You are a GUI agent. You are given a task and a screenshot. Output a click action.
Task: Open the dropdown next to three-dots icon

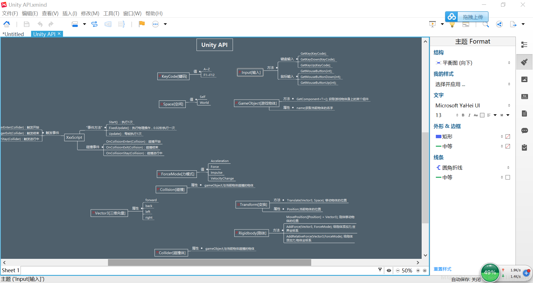tap(165, 24)
